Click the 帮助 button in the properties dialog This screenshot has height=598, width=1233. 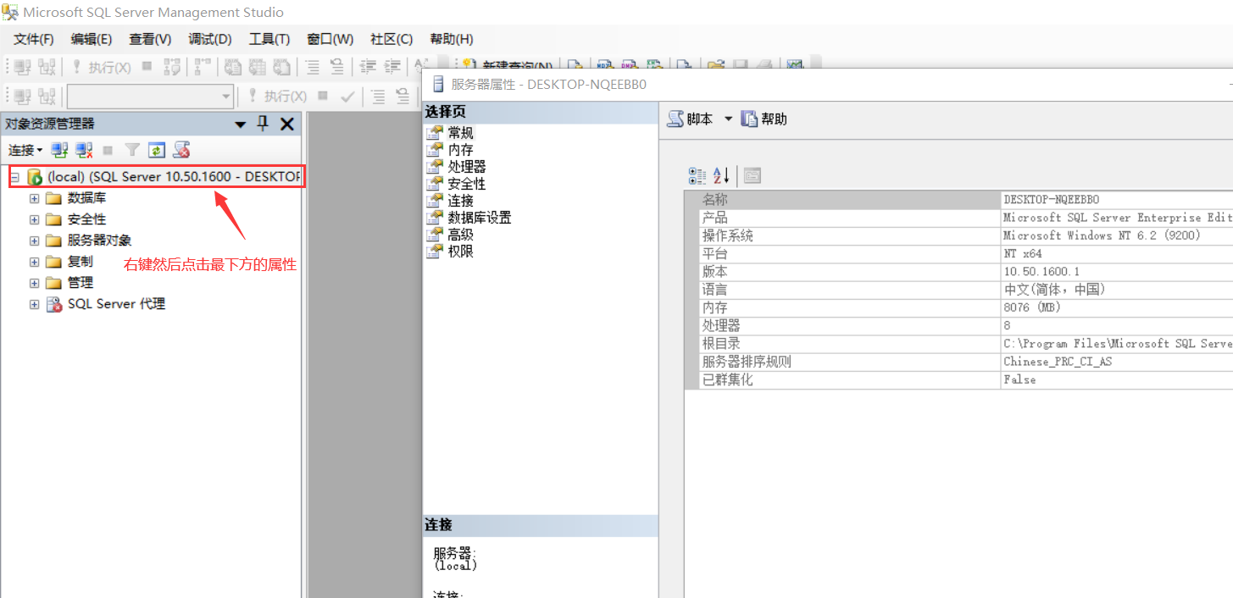click(764, 119)
